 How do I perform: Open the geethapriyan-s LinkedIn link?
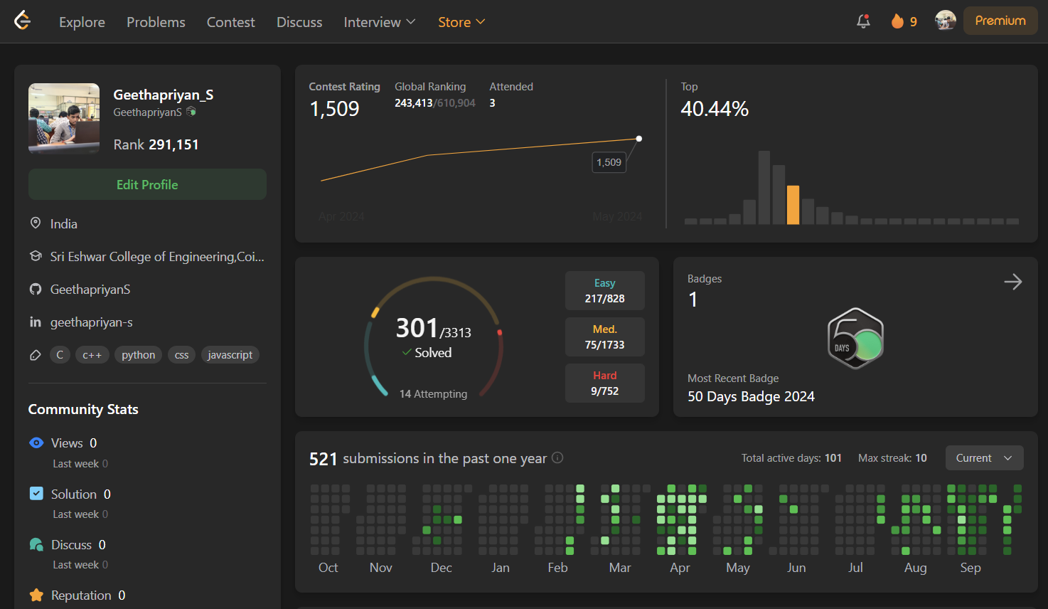[91, 322]
